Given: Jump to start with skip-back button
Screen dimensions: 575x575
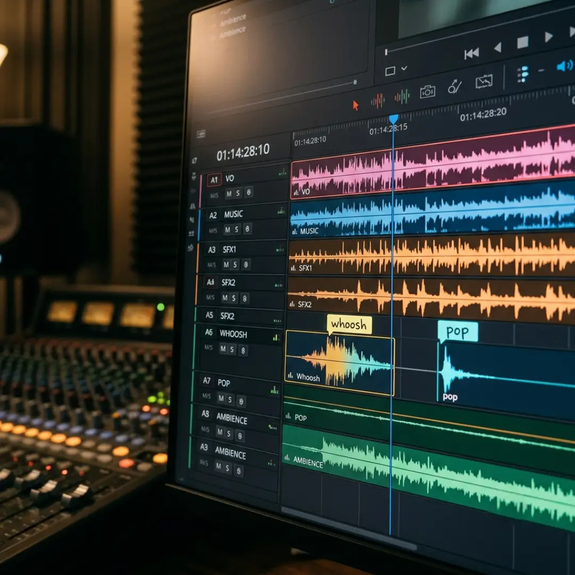Looking at the screenshot, I should 471,54.
